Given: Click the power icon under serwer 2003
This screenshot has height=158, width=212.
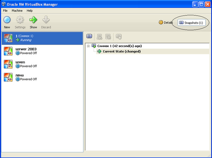Looking at the screenshot, I should (18, 53).
